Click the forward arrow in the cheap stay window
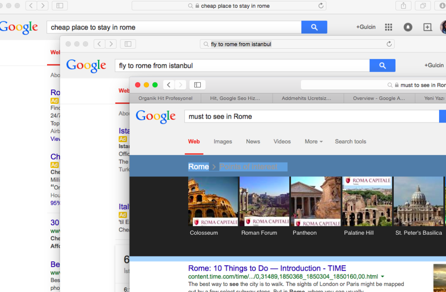 pyautogui.click(x=43, y=6)
